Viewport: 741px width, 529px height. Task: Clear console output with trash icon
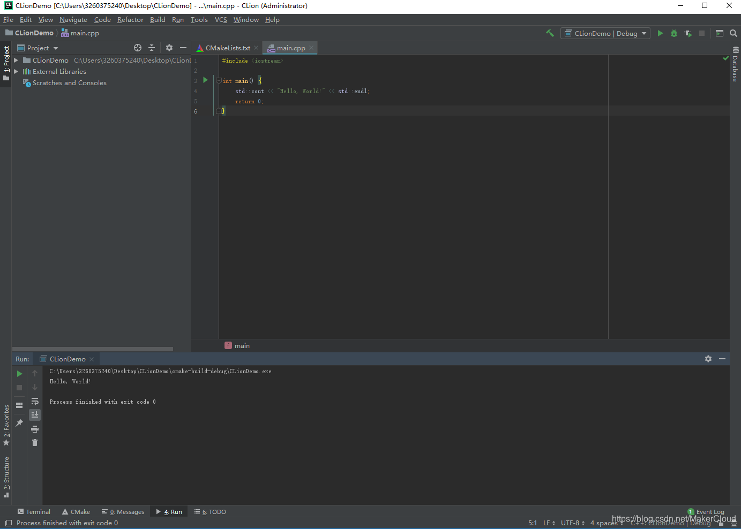point(35,443)
